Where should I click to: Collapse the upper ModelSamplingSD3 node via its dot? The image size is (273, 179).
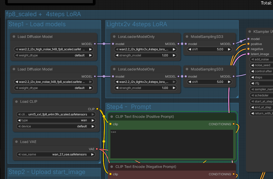coord(187,37)
